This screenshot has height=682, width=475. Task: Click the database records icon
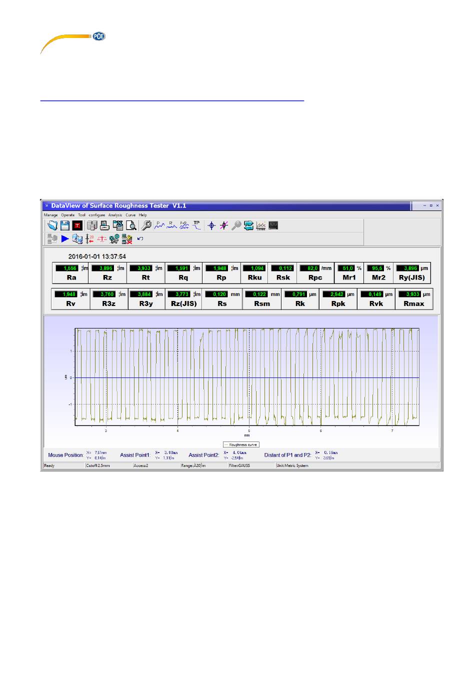tap(92, 225)
